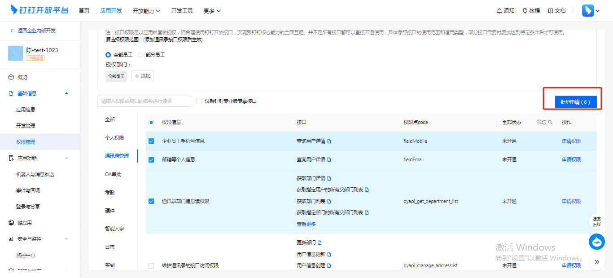The height and width of the screenshot is (278, 613).
Task: Toggle the 应用功能 sidebar section arrow
Action: [x=67, y=158]
